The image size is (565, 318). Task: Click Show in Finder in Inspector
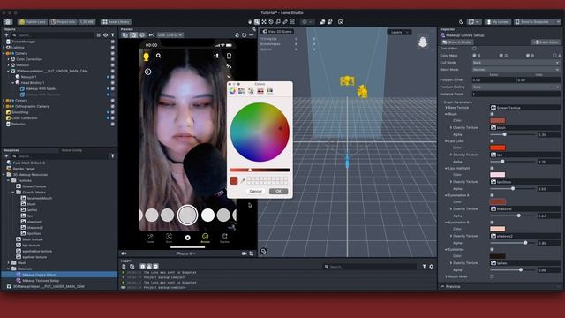457,42
